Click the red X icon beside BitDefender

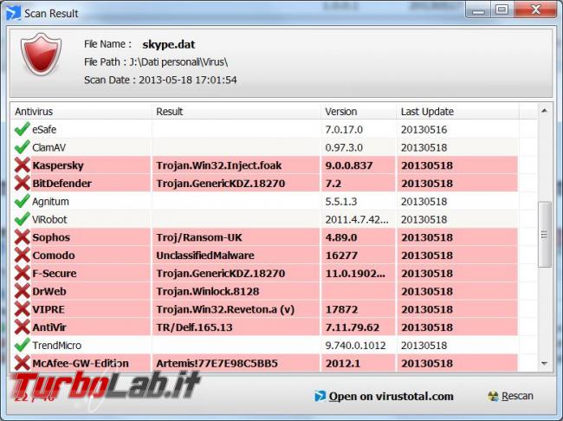click(x=22, y=183)
